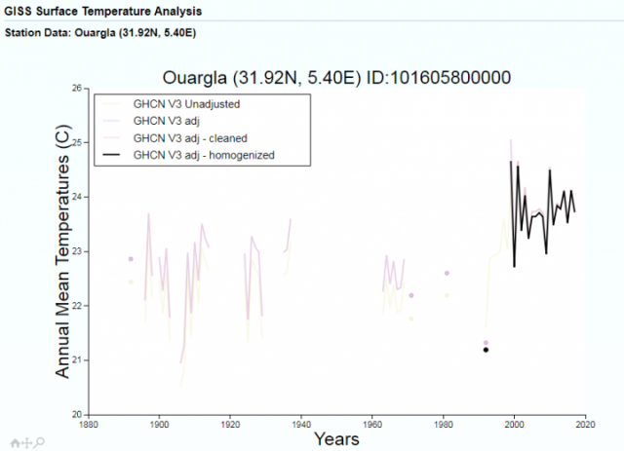Click the 2000 tick on x-axis

coord(515,425)
